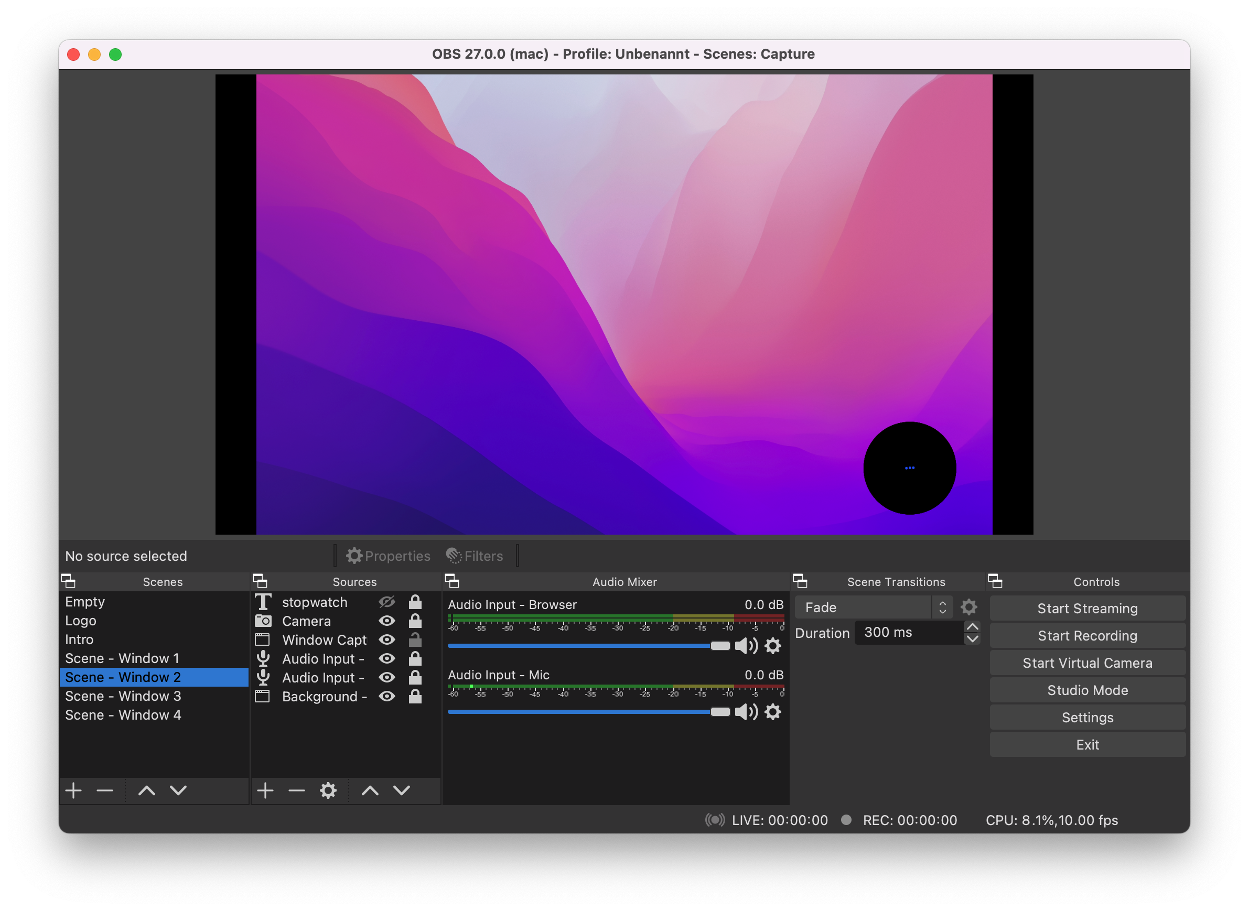Increase transition duration with up arrow
The width and height of the screenshot is (1249, 911).
(972, 626)
